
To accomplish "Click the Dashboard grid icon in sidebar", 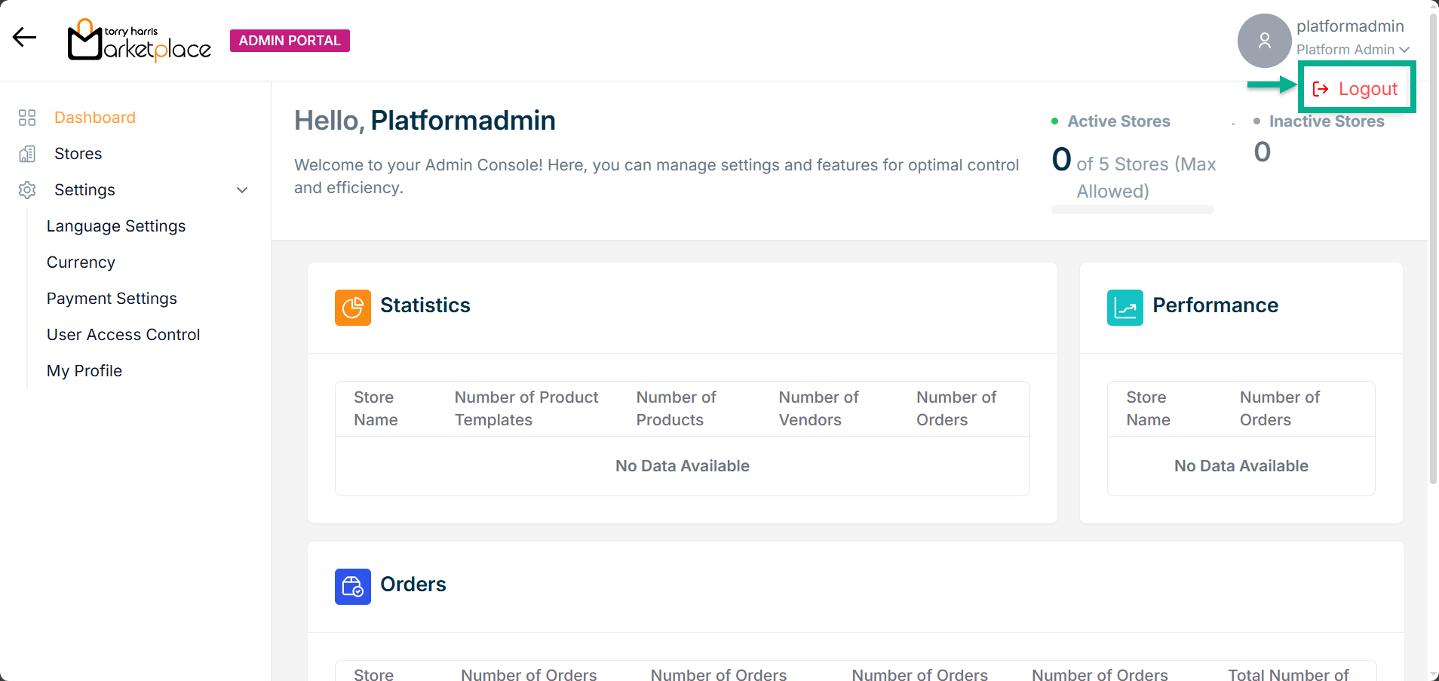I will [x=27, y=118].
